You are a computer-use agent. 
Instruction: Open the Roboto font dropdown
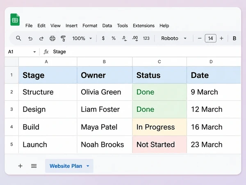point(174,38)
